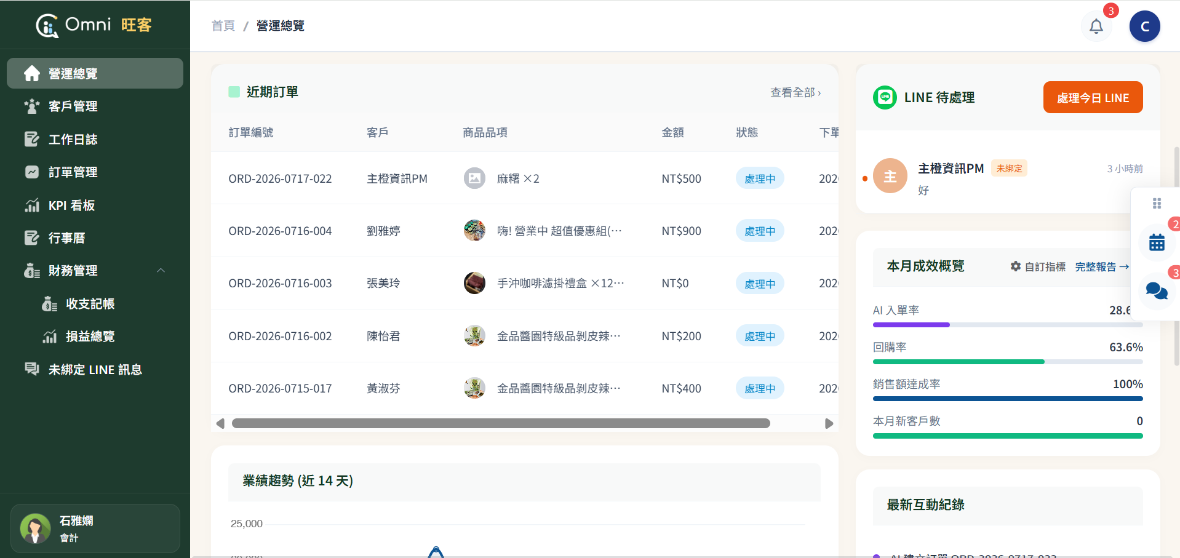Click order number ORD-2026-0716-004
The width and height of the screenshot is (1180, 558).
tap(280, 231)
